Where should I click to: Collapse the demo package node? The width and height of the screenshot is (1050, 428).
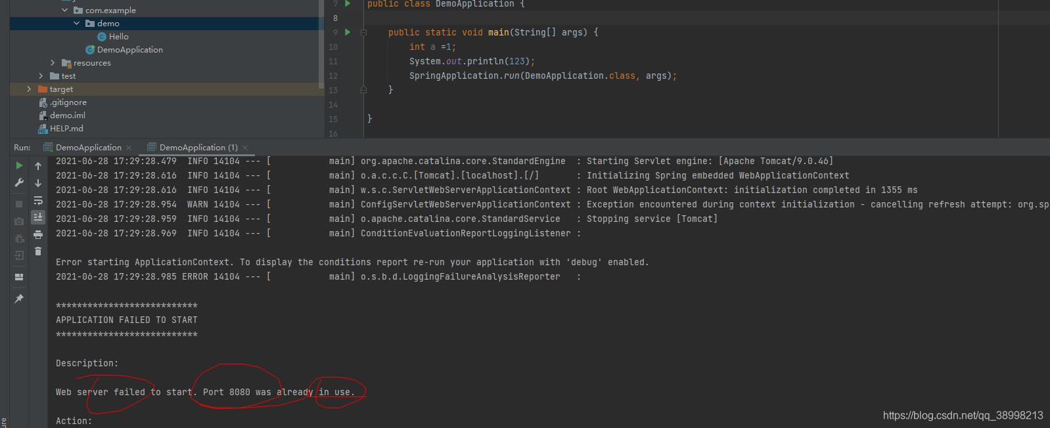click(x=77, y=24)
